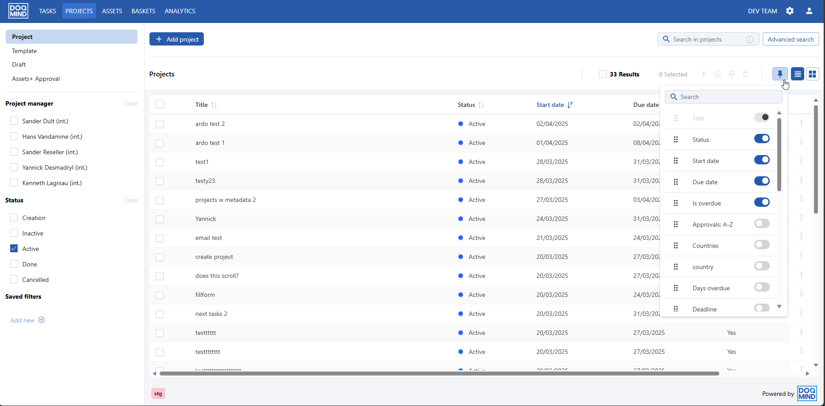Click the horizontal table scrollbar
The image size is (825, 406).
(x=439, y=373)
